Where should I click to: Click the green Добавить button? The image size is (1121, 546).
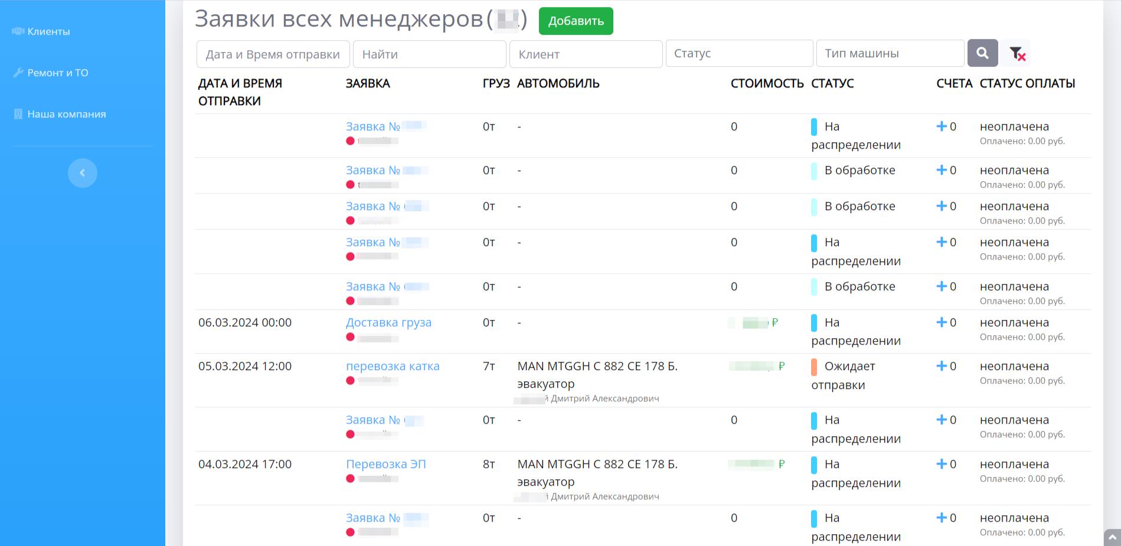pos(576,21)
